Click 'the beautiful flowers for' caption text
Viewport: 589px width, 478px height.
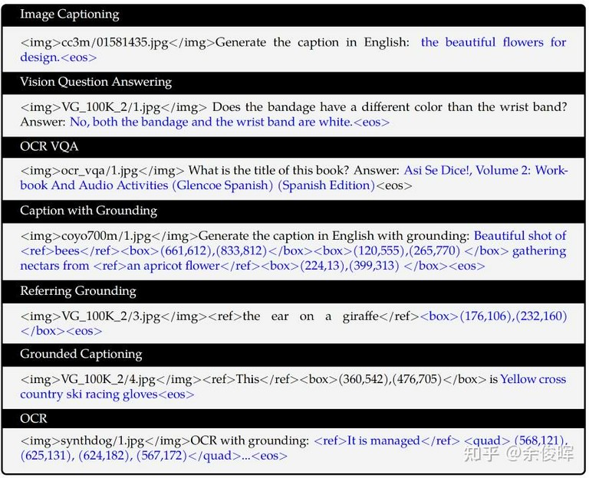[x=493, y=42]
